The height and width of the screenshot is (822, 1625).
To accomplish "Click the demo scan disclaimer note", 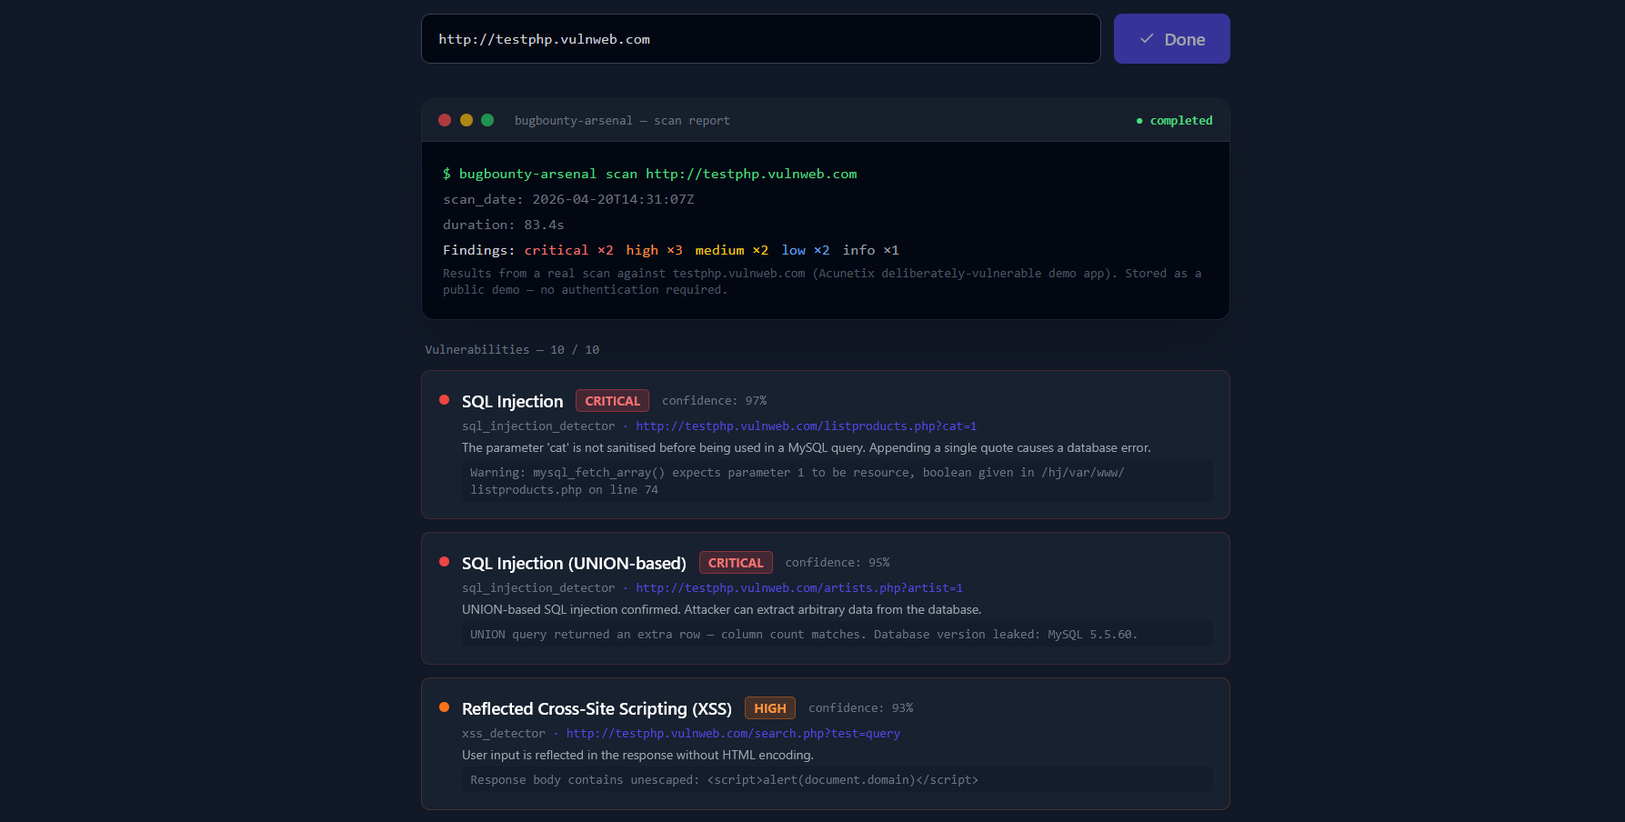I will (822, 282).
